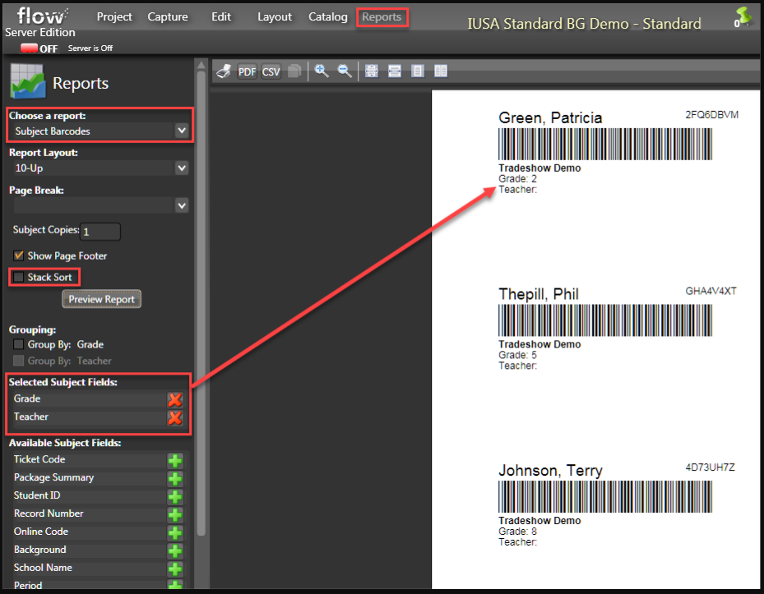Screen dimensions: 764x594
Task: Open the Report Layout dropdown
Action: click(x=183, y=168)
